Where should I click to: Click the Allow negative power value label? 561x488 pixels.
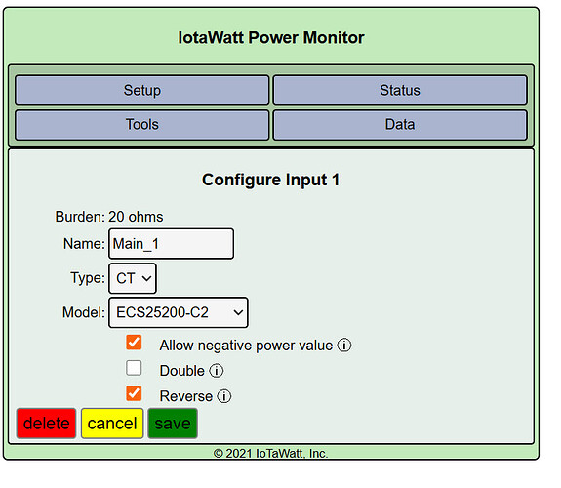coord(246,346)
